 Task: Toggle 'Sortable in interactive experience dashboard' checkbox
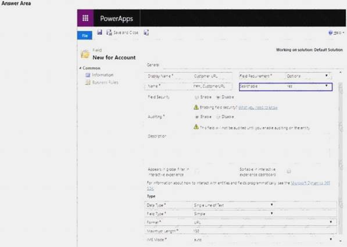(x=289, y=171)
